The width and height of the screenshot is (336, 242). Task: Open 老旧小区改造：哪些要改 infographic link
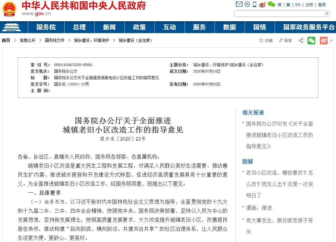tap(279, 184)
